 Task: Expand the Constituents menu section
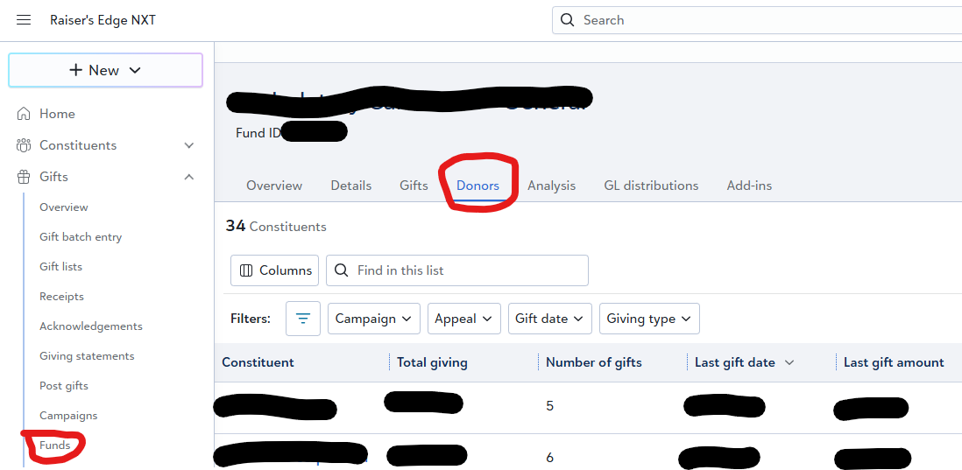pos(189,145)
